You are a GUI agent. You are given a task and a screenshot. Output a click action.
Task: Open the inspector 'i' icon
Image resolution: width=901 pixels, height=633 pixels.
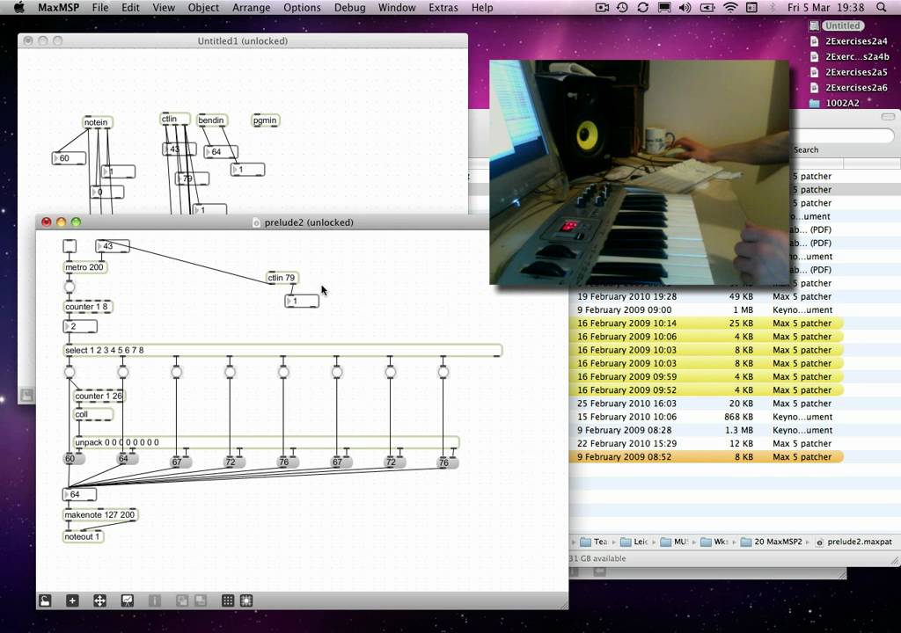155,600
